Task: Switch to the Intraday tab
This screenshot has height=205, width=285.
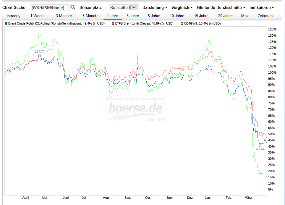Action: click(x=13, y=16)
